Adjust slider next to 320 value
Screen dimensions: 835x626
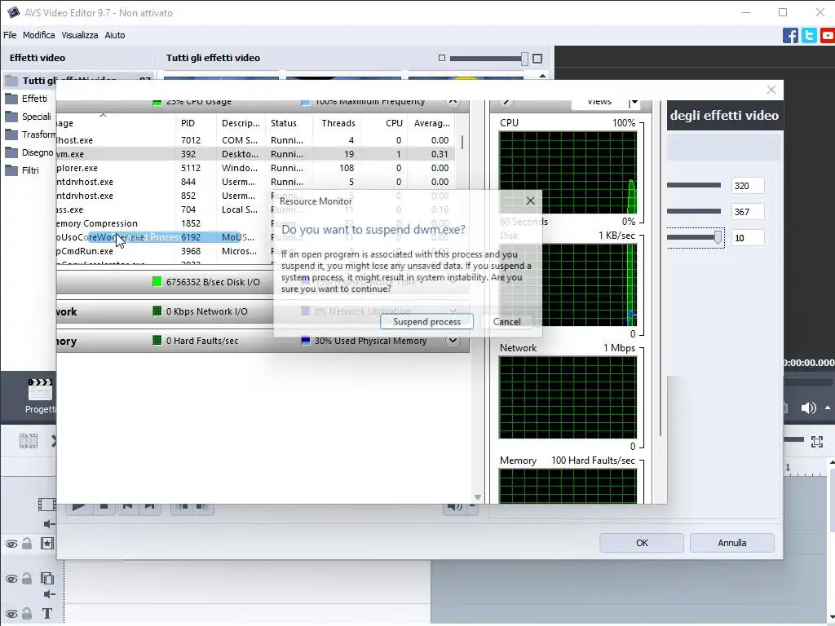(694, 185)
